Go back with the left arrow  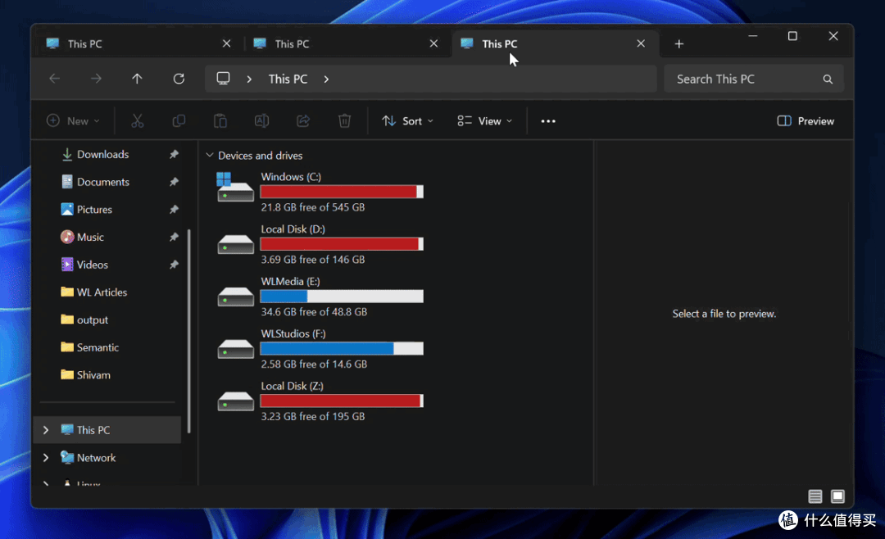click(55, 79)
